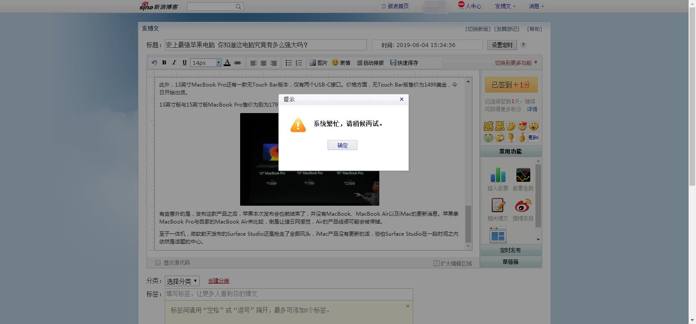Click 扩大编辑区域 to enlarge editor
Screen dimensions: 696x324
point(453,264)
